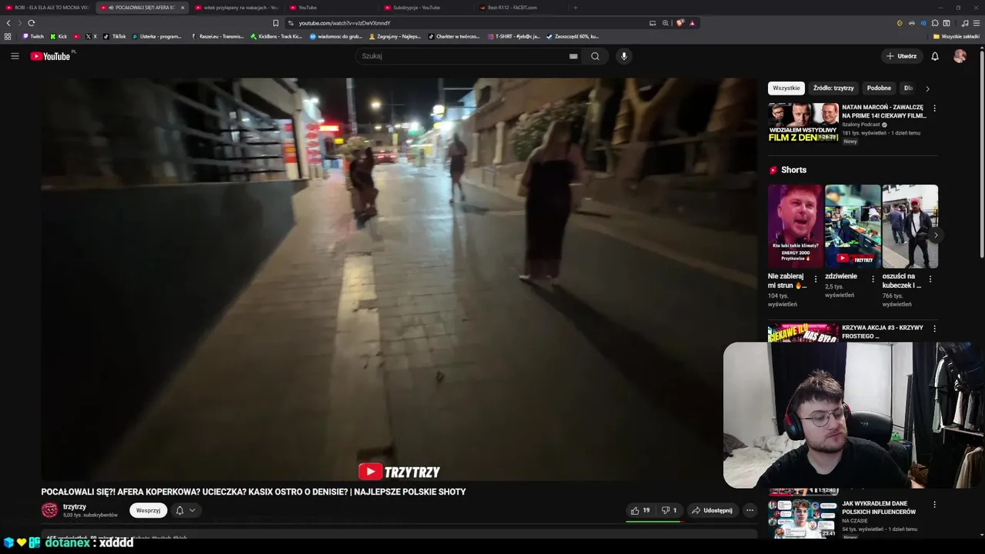Viewport: 985px width, 554px height.
Task: Open 'Nie zabieraj mi strun' short thumbnail
Action: click(x=796, y=226)
